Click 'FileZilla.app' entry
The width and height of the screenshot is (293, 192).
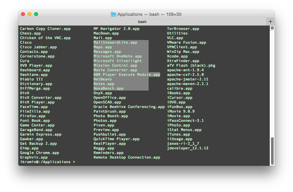pyautogui.click(x=35, y=111)
